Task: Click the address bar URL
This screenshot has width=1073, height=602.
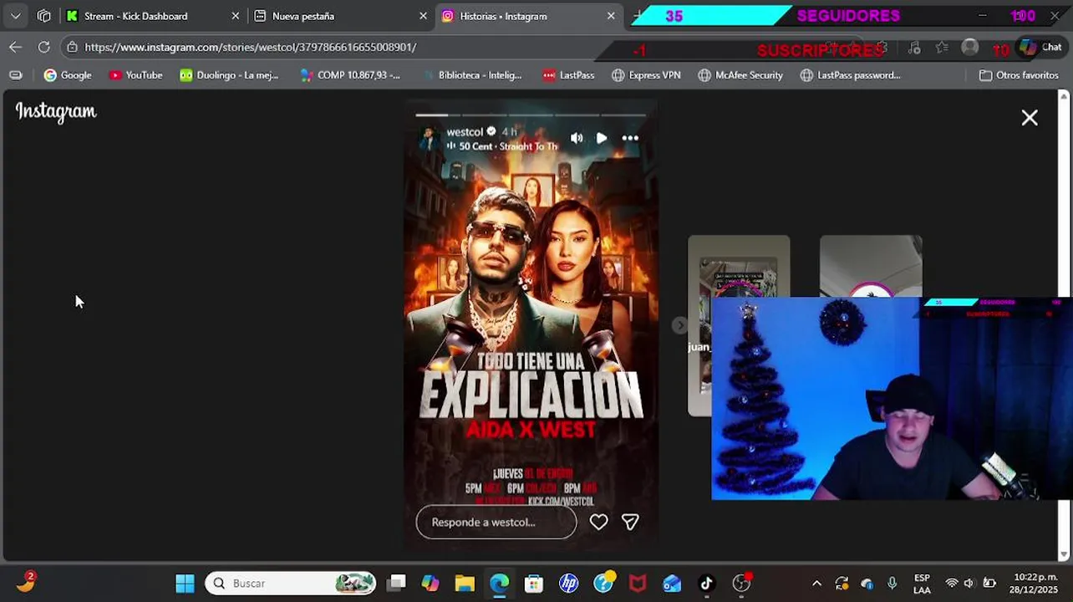Action: (x=251, y=47)
